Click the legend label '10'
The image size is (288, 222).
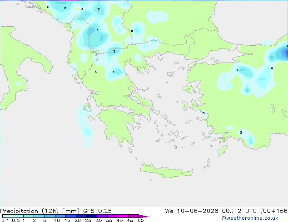[57, 220]
